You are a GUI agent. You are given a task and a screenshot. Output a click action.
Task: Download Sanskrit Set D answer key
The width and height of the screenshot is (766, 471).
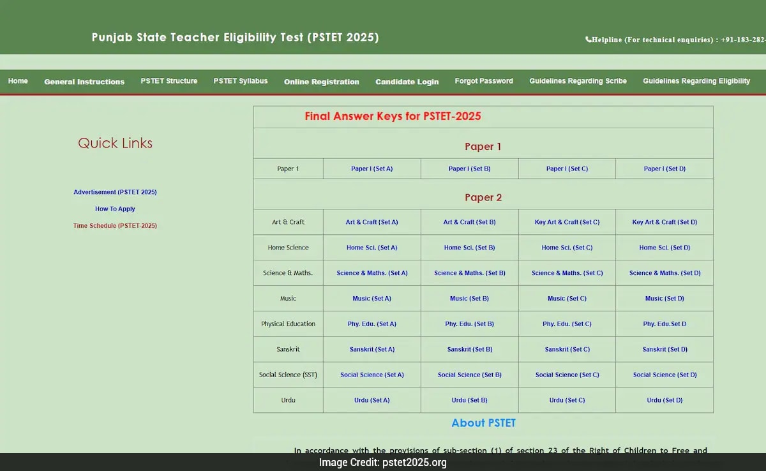(x=664, y=349)
